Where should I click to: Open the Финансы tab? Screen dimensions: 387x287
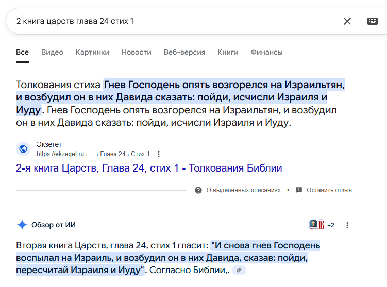pyautogui.click(x=267, y=53)
